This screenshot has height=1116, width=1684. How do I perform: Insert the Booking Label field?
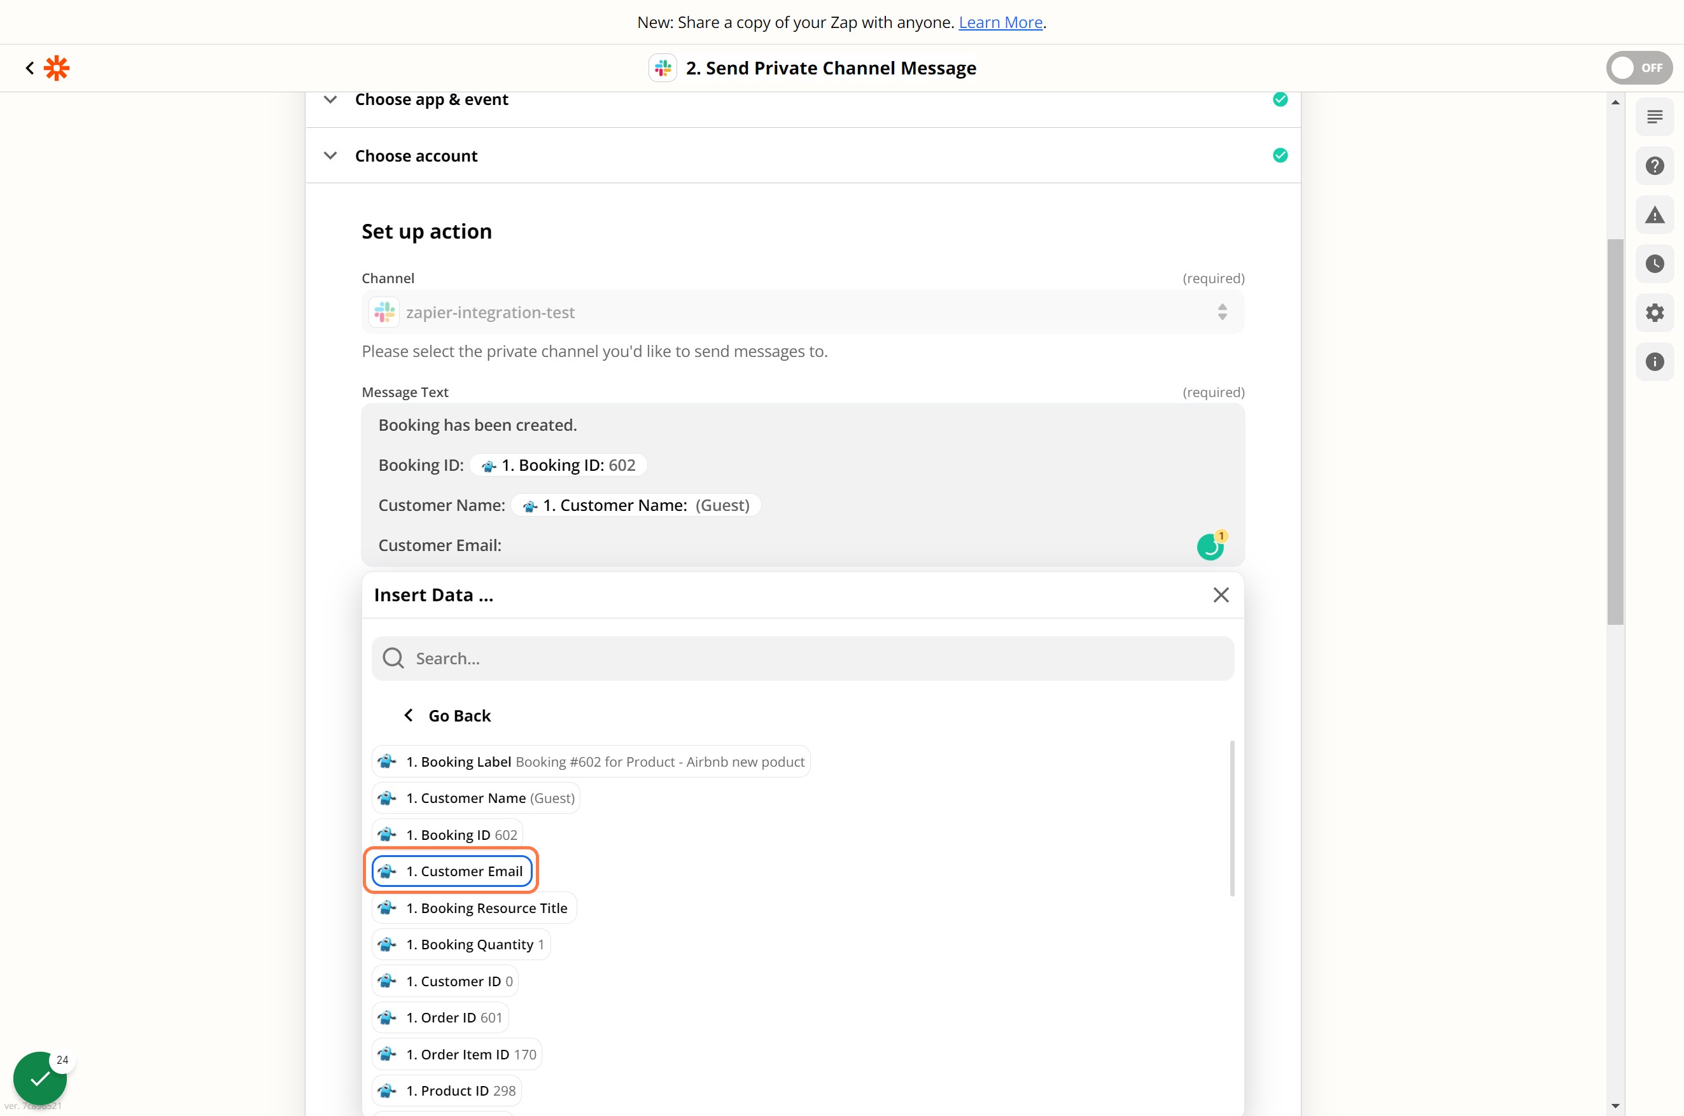pos(591,762)
